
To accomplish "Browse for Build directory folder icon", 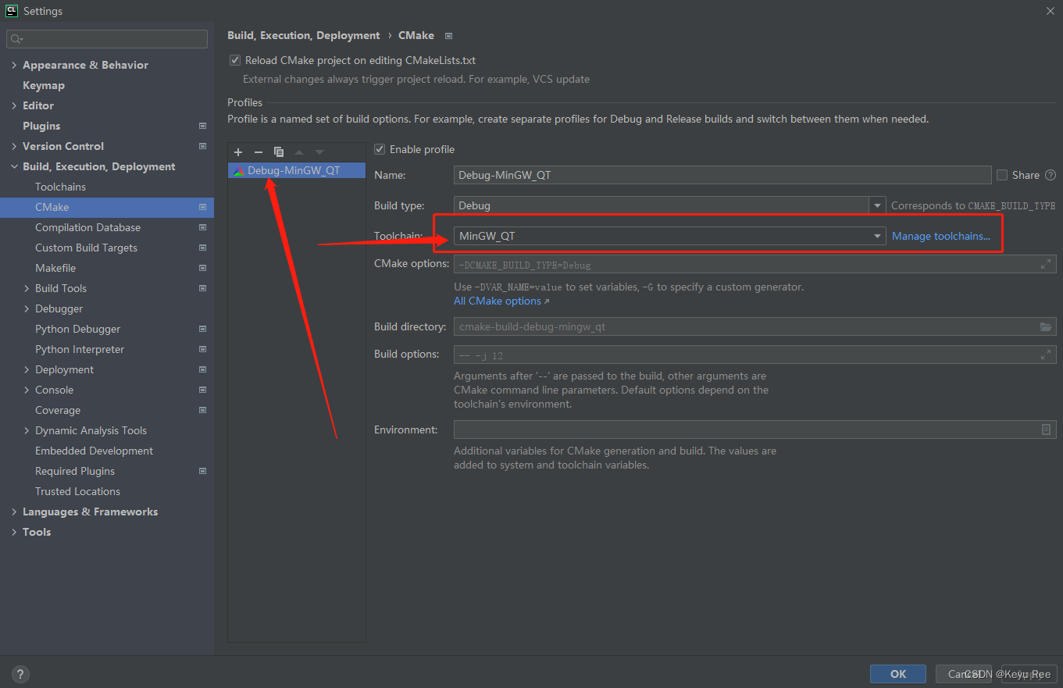I will click(1046, 326).
